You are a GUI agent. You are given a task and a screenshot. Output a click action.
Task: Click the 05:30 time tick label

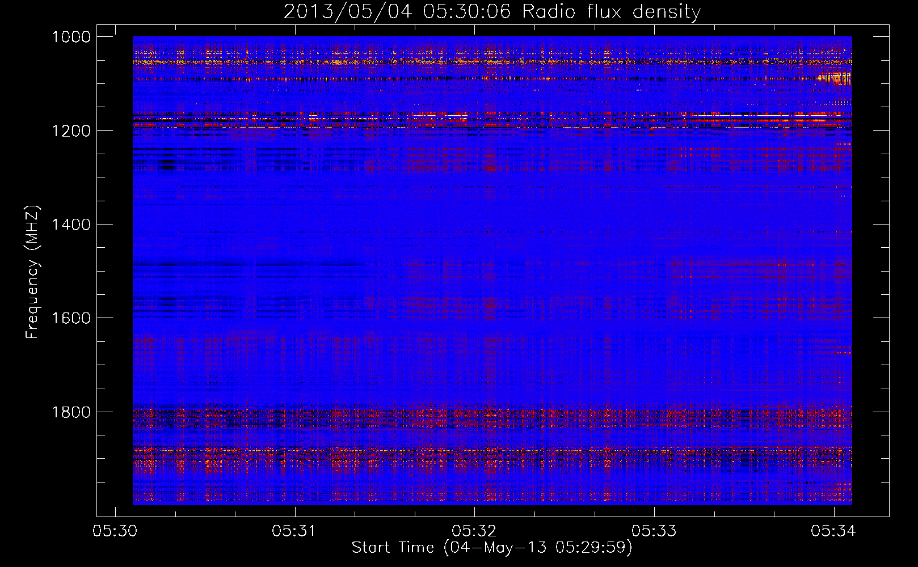pyautogui.click(x=115, y=531)
